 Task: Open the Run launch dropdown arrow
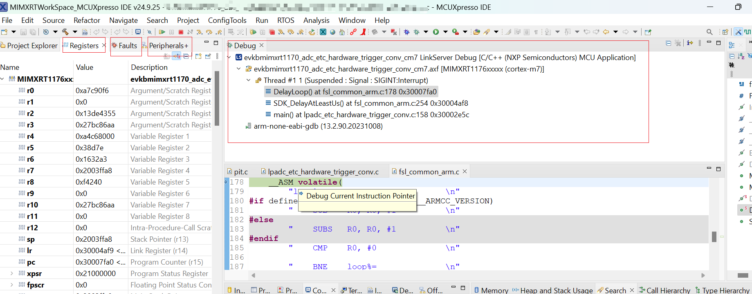[x=445, y=32]
